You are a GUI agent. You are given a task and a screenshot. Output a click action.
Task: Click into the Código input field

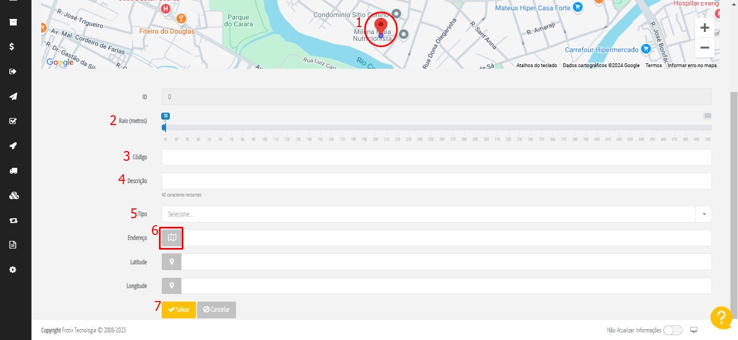pos(436,157)
